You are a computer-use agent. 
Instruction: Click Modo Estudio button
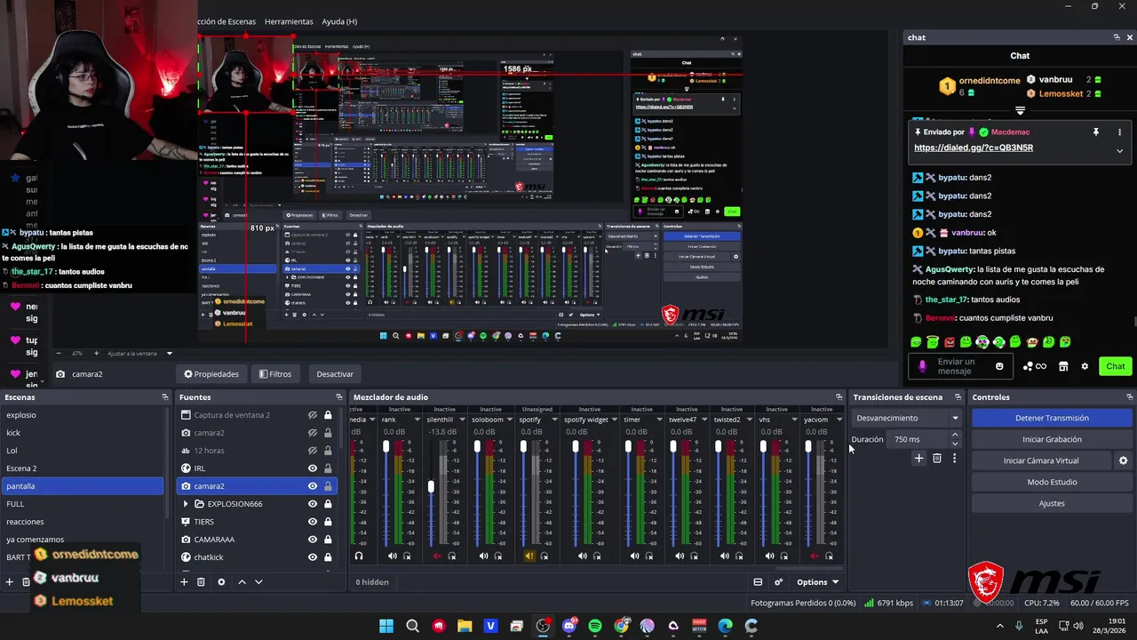(1052, 482)
